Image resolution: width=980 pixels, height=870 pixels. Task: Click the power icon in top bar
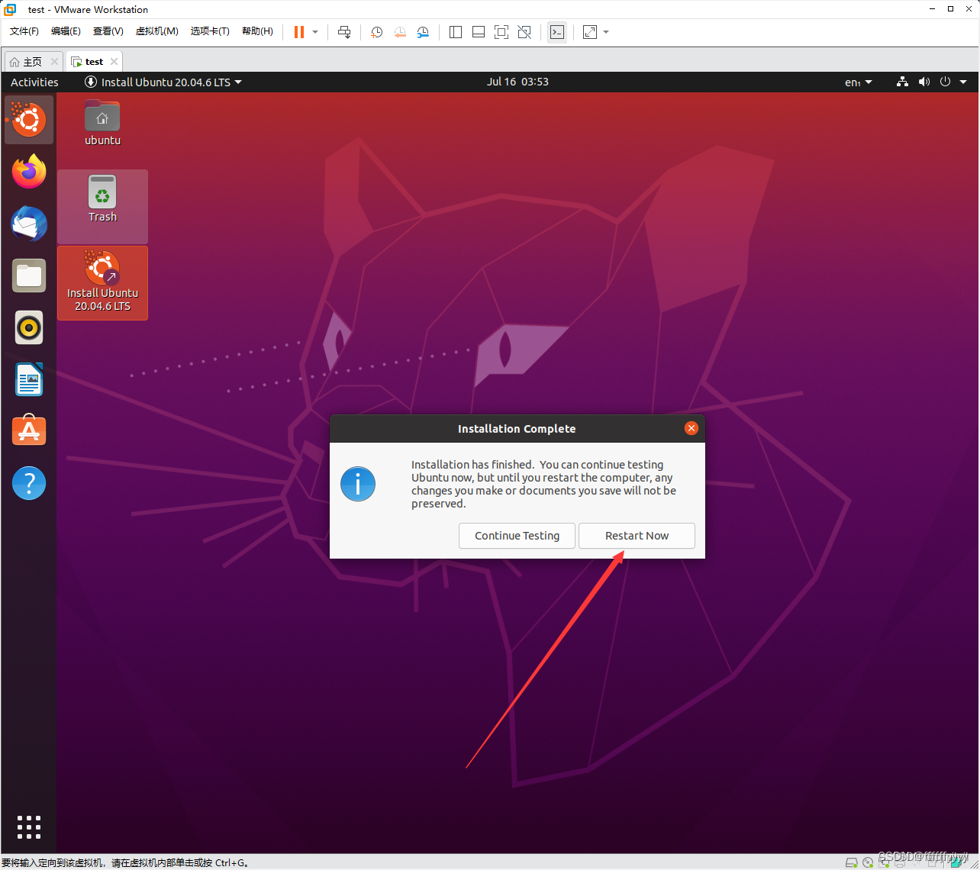tap(945, 82)
